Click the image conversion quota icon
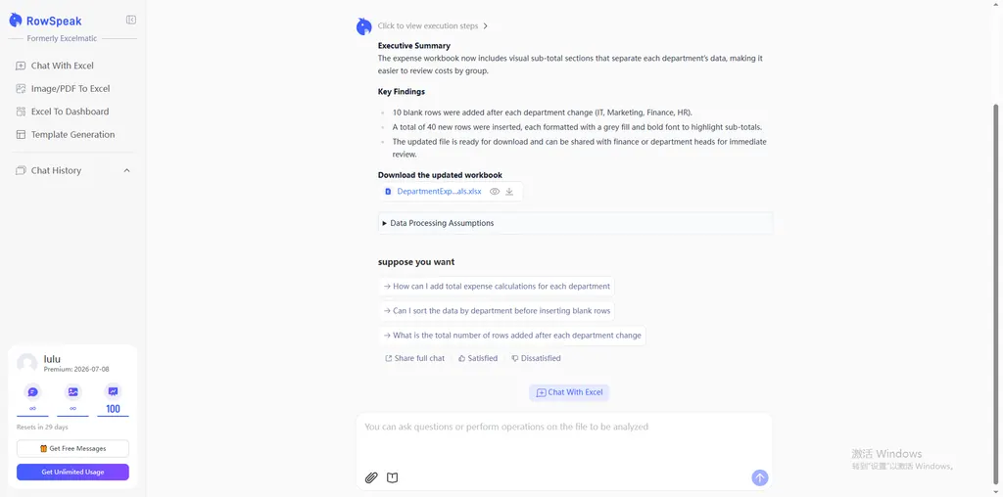 point(72,392)
